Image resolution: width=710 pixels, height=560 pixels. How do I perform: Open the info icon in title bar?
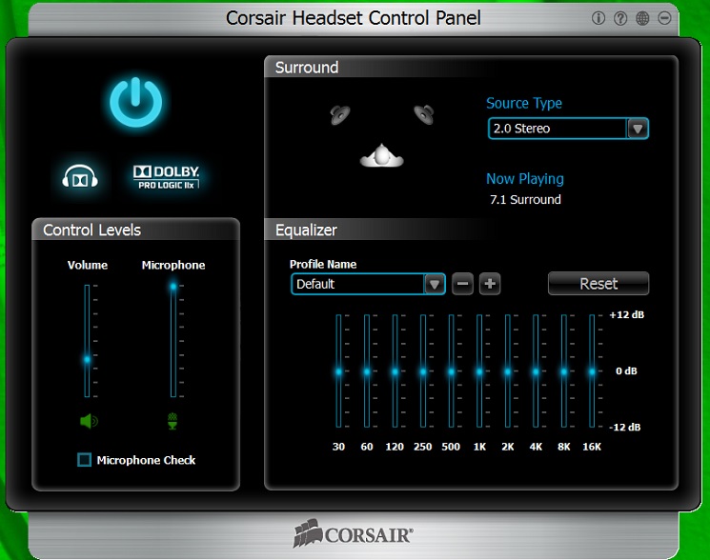pyautogui.click(x=598, y=18)
